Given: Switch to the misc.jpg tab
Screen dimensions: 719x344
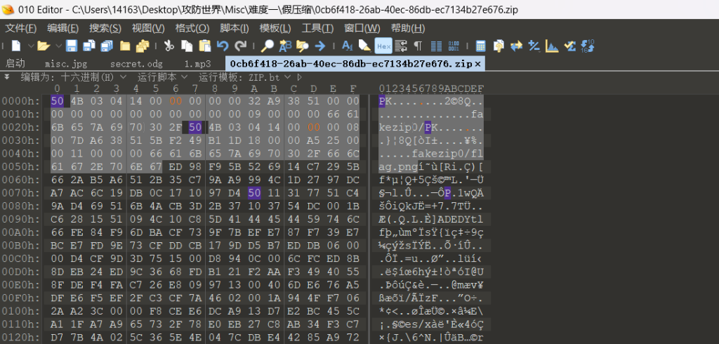Looking at the screenshot, I should click(70, 63).
